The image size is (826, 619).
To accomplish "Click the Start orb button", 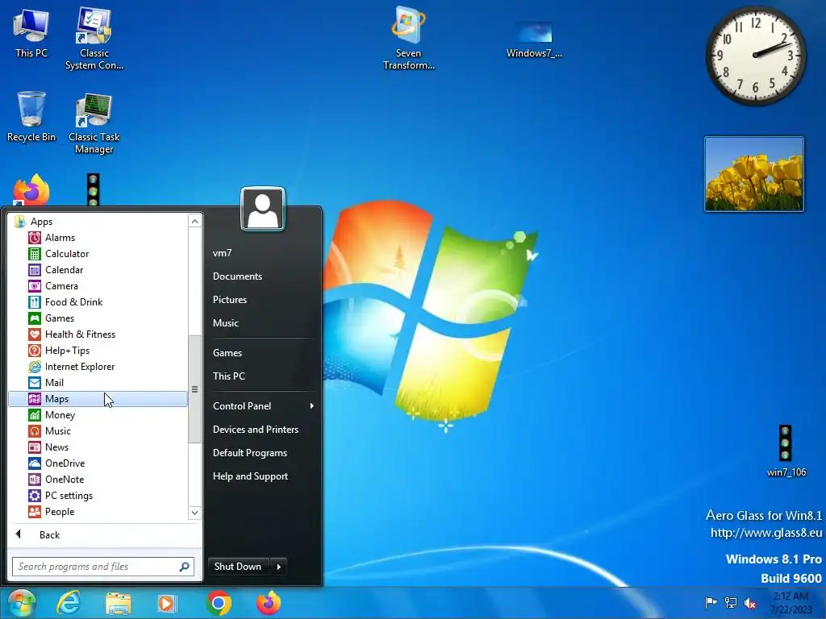I will 21,603.
